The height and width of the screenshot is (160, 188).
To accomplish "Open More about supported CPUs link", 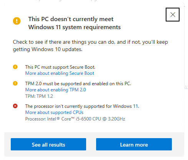I will (x=54, y=112).
